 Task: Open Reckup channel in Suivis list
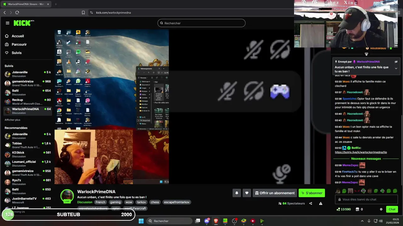[x=28, y=102]
